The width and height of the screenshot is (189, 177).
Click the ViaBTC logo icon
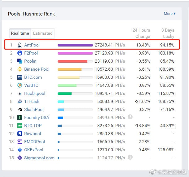click(x=20, y=85)
